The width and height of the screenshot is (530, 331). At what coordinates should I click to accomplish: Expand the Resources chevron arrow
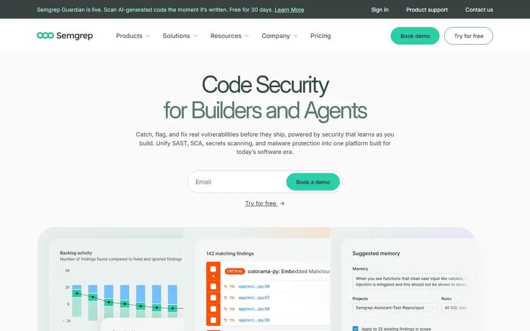(247, 36)
